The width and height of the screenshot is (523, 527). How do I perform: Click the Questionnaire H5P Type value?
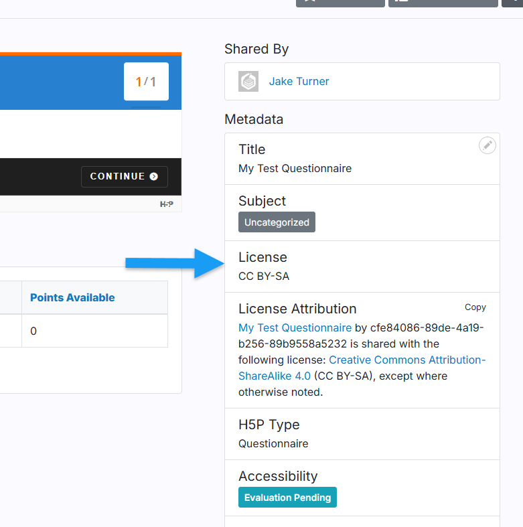pyautogui.click(x=273, y=444)
